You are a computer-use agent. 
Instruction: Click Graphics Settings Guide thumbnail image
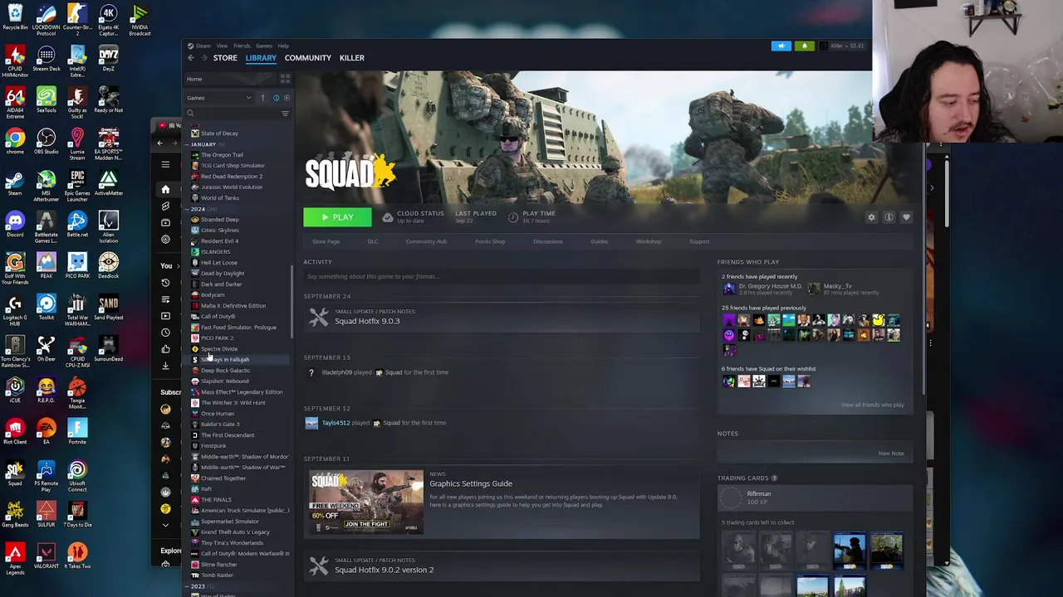click(x=366, y=502)
